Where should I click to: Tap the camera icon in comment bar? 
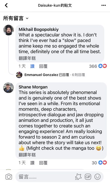[x=9, y=177]
